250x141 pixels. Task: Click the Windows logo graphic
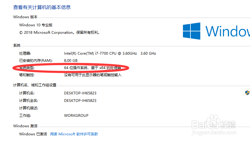(x=192, y=31)
